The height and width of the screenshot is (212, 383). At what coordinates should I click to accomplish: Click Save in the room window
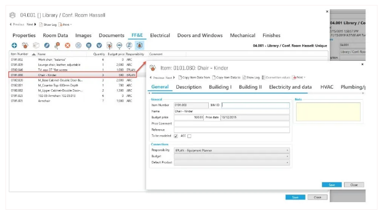295,197
